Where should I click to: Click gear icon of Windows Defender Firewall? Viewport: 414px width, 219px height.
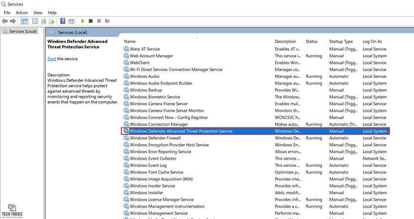(x=126, y=138)
